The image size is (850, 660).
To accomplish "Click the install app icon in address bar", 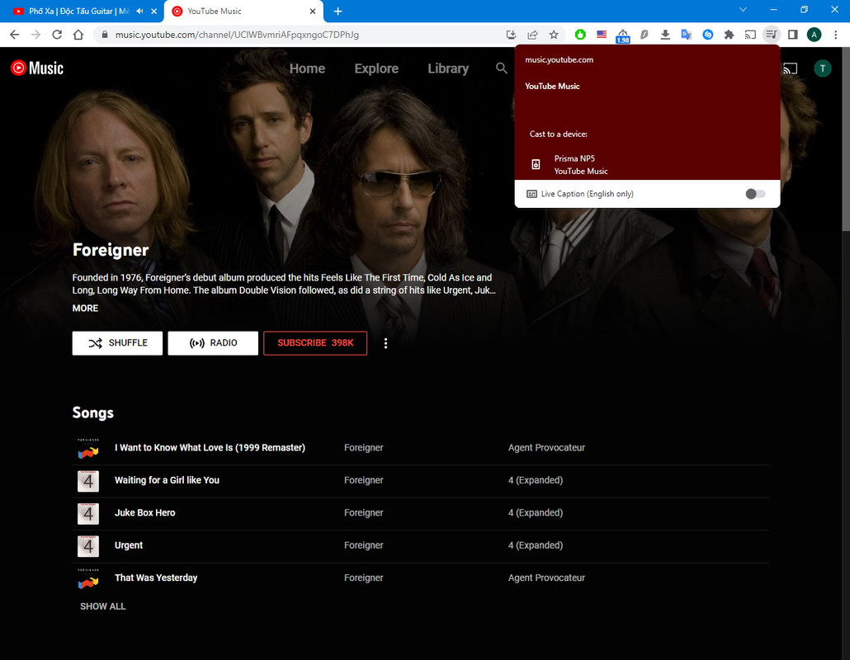I will (x=511, y=35).
